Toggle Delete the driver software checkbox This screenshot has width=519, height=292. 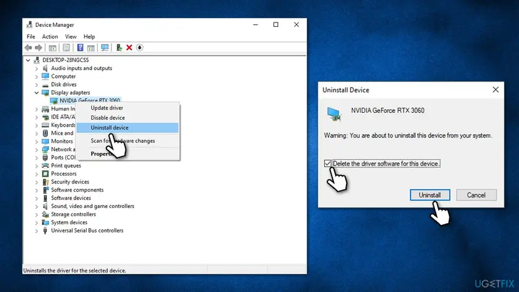328,164
